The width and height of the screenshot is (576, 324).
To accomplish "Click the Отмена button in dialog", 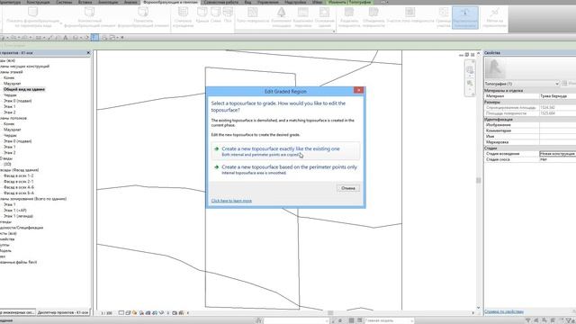I will pyautogui.click(x=348, y=188).
